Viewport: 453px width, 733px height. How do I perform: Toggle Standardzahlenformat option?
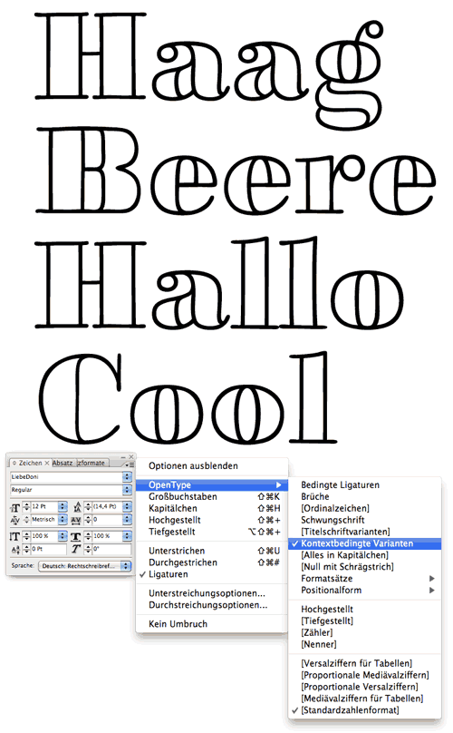point(364,710)
